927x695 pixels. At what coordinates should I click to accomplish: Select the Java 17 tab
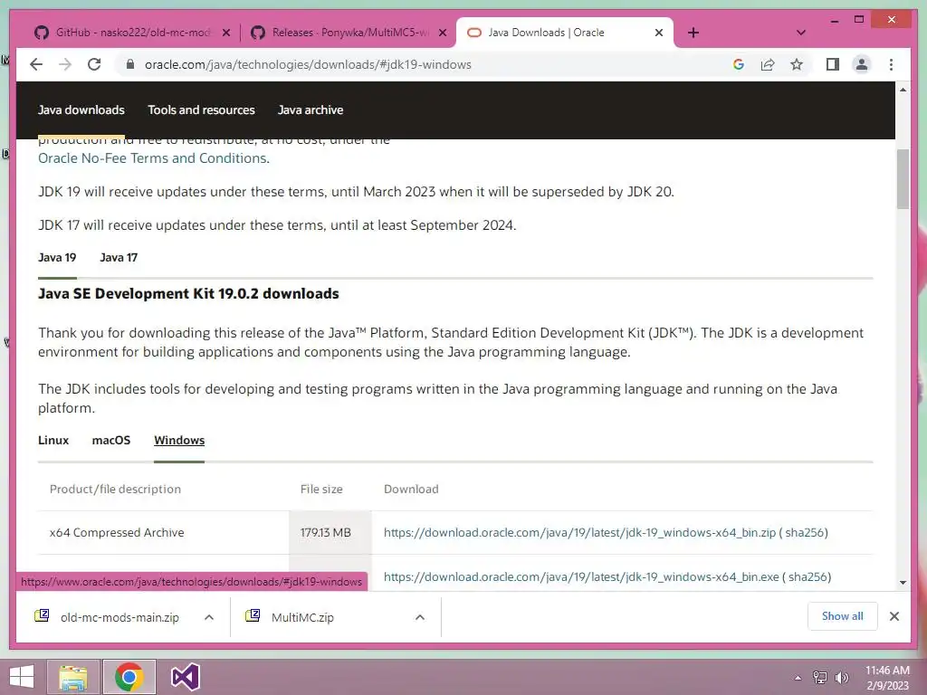119,258
